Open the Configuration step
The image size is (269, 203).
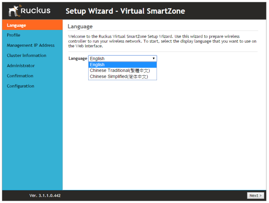coord(21,86)
